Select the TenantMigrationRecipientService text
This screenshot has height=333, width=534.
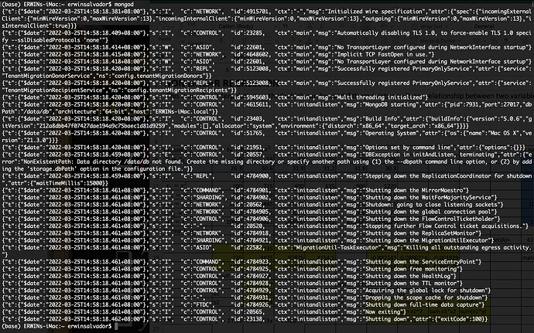click(x=53, y=90)
